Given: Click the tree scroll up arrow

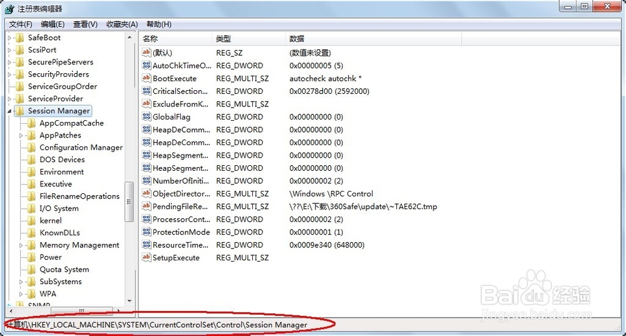Looking at the screenshot, I should click(x=130, y=38).
